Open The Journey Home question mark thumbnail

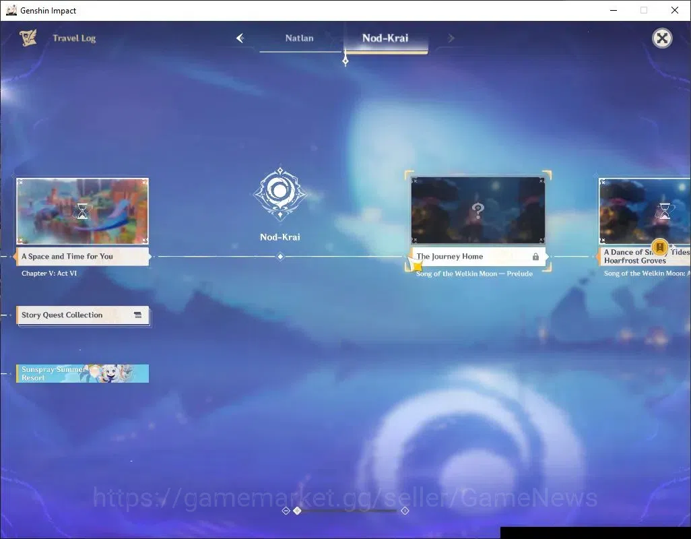pyautogui.click(x=478, y=210)
